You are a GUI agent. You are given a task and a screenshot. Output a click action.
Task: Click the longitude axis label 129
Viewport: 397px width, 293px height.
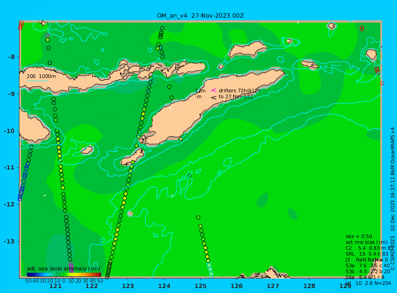(346, 286)
